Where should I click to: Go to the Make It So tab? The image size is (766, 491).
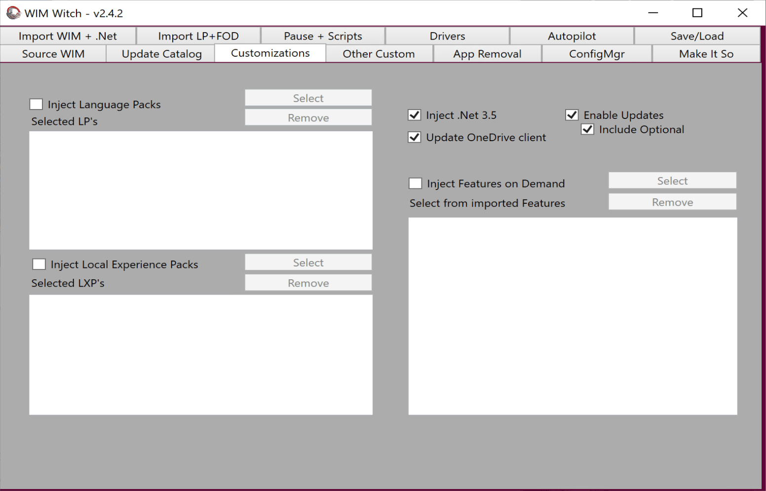[706, 54]
